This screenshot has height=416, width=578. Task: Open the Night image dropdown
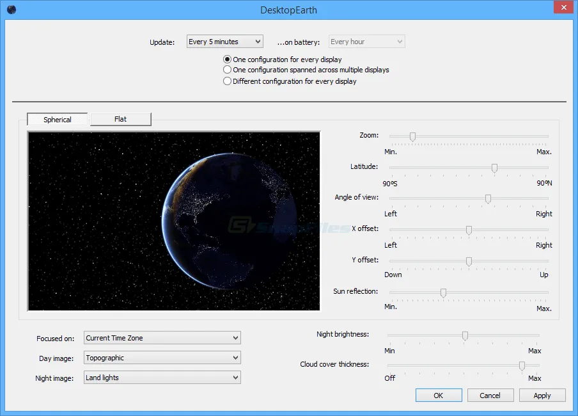pos(162,378)
